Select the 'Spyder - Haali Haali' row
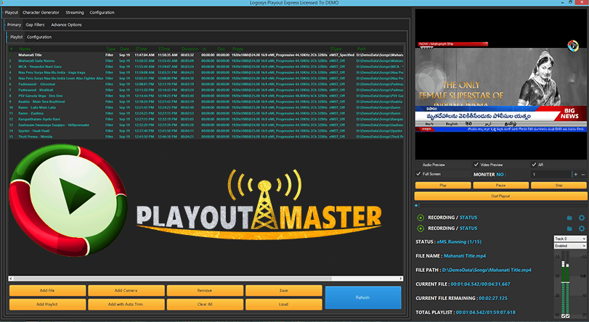589x322 pixels. click(206, 131)
